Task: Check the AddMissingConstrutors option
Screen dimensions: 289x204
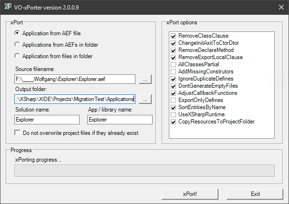Action: point(174,71)
